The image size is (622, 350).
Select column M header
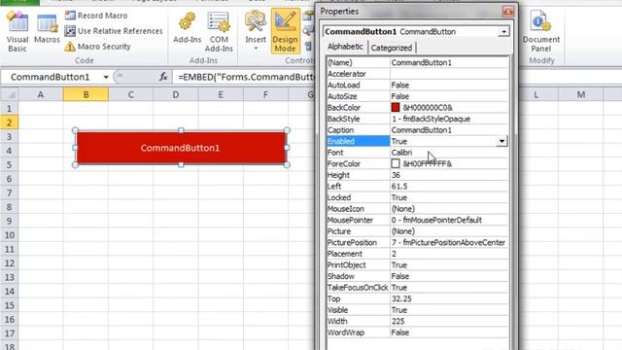pos(581,94)
